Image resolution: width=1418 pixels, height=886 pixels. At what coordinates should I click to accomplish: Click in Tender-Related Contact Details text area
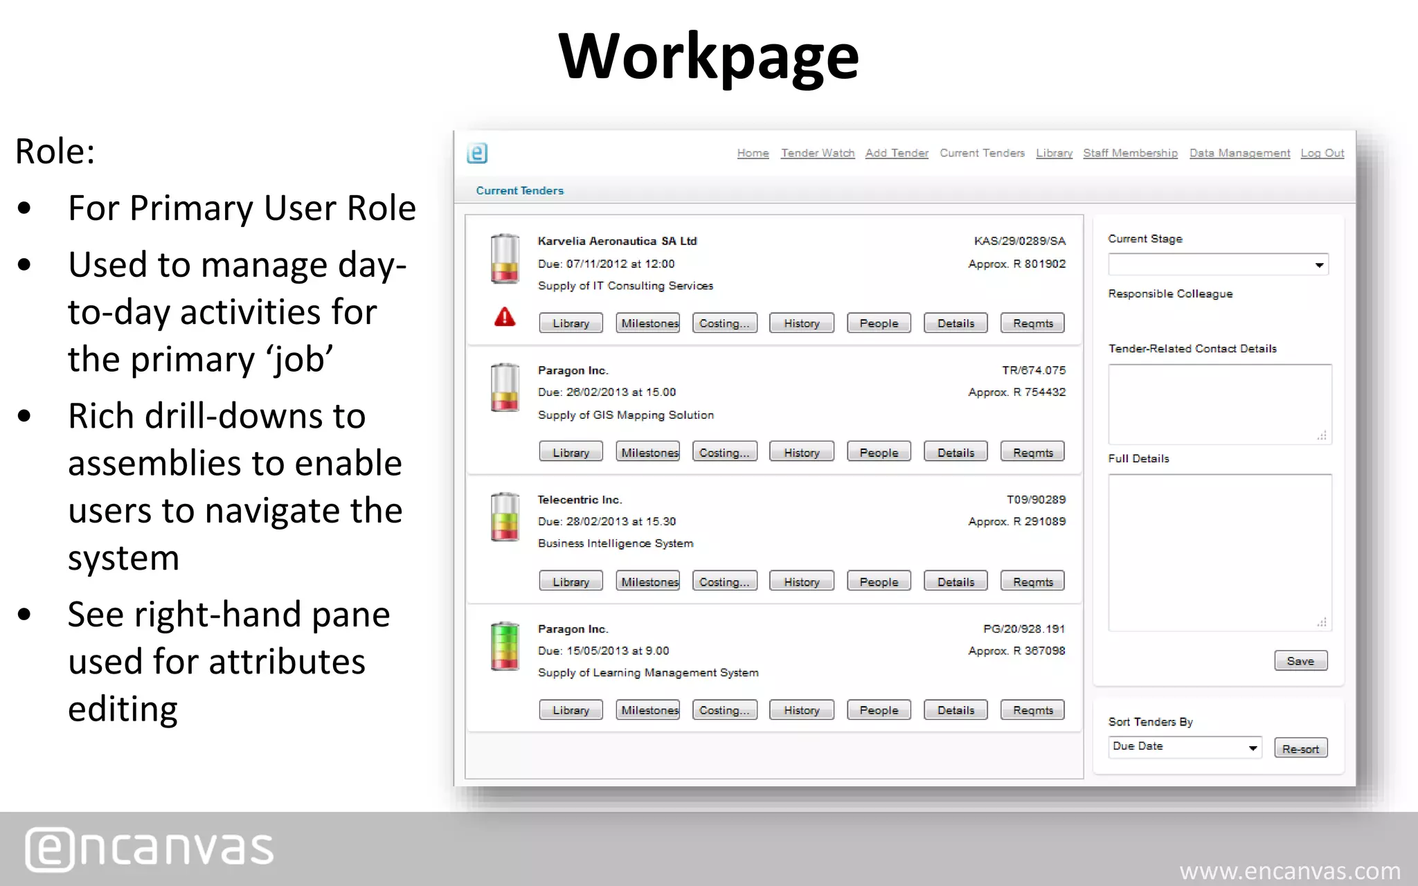pyautogui.click(x=1220, y=404)
